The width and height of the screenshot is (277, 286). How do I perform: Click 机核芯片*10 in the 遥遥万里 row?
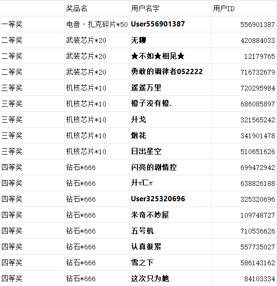tap(97, 88)
